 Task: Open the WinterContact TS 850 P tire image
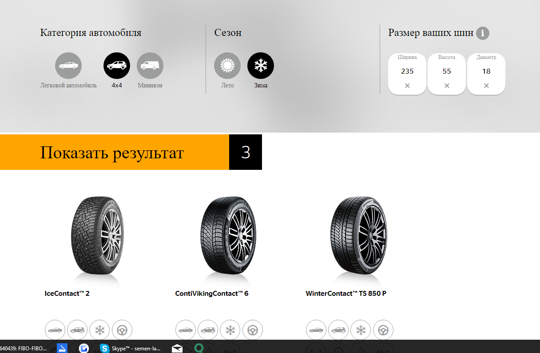(358, 235)
